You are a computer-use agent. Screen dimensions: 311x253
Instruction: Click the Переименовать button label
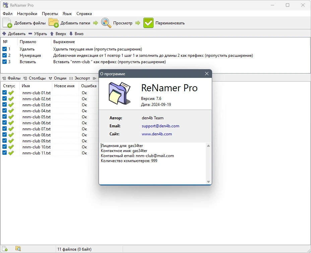coord(170,23)
